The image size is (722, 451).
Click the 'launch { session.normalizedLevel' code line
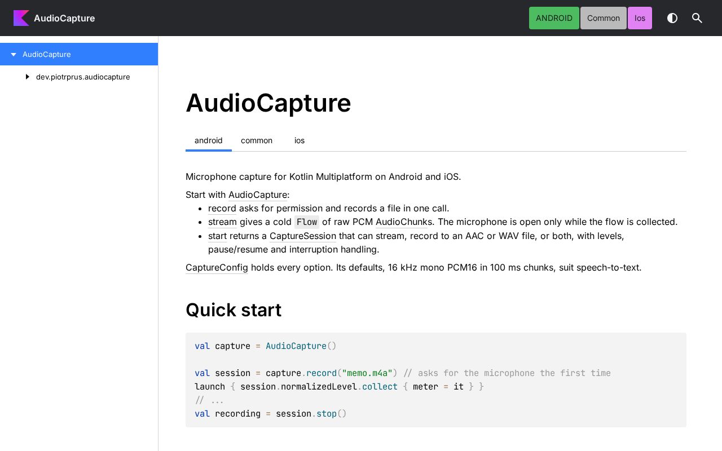coord(339,386)
